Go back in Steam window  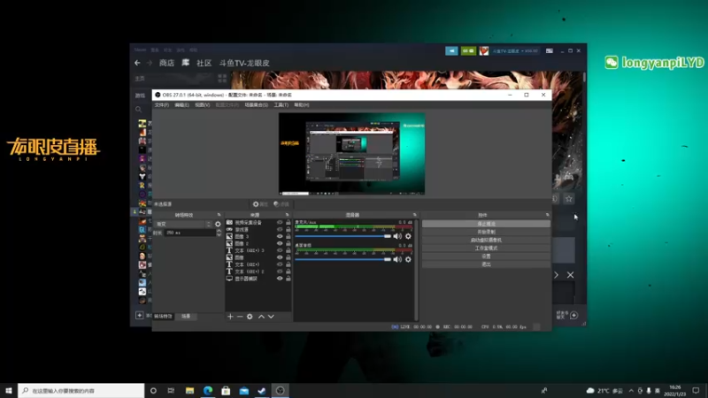point(137,63)
